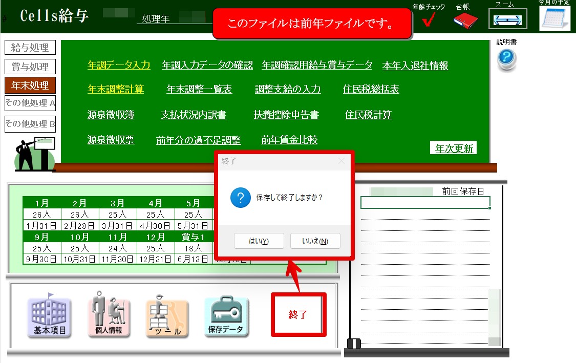The image size is (576, 363).
Task: Open the ツール tools icon
Action: pyautogui.click(x=167, y=316)
